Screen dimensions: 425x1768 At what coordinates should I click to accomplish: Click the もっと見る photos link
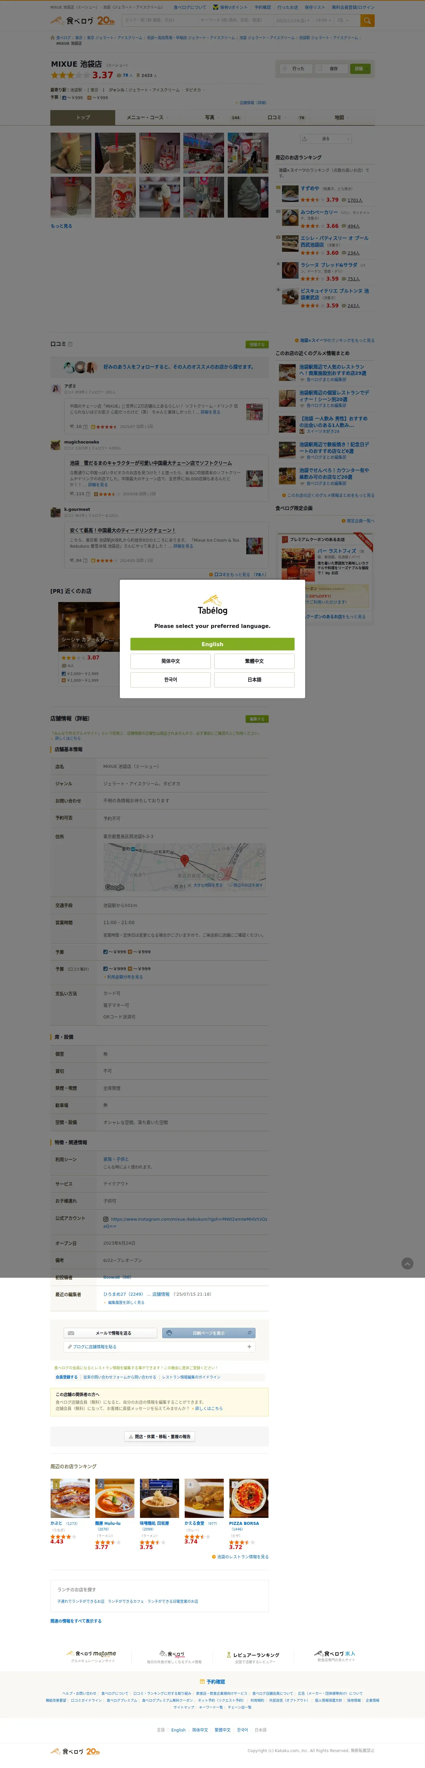[x=61, y=226]
